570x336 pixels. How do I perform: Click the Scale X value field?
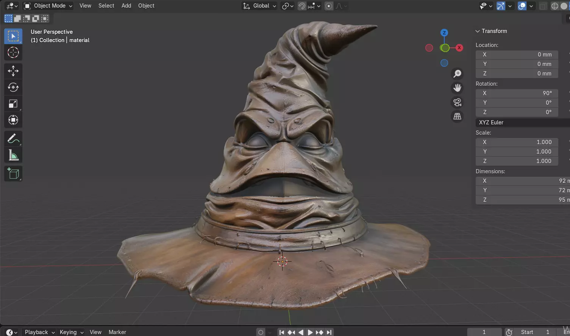(517, 142)
